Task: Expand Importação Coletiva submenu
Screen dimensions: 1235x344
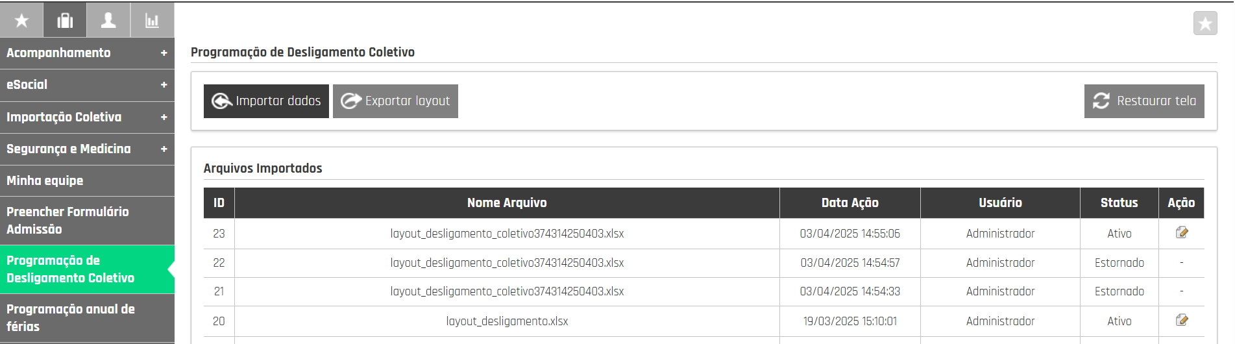Action: point(87,117)
